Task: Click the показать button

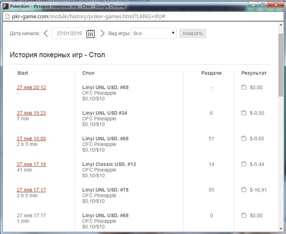Action: (192, 33)
